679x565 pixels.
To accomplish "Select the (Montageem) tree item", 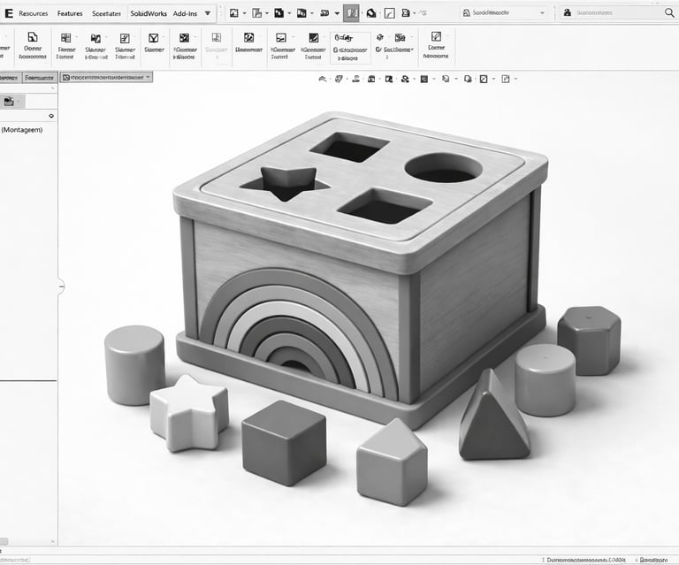I will click(x=22, y=130).
